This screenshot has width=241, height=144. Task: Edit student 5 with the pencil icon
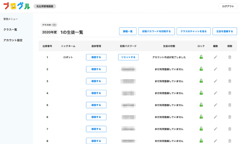tap(215, 105)
